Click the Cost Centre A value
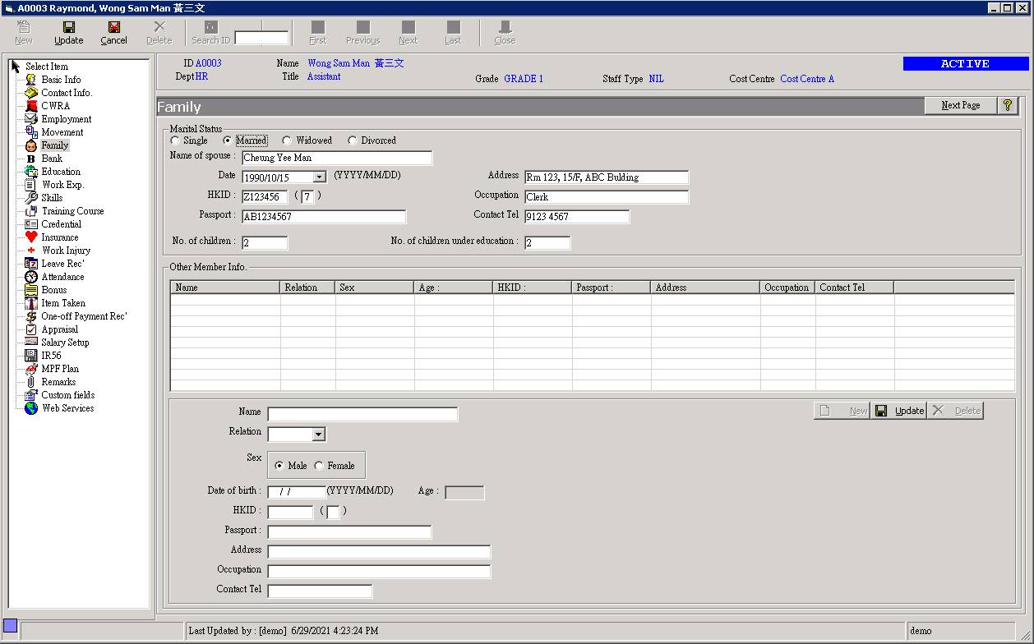The image size is (1034, 644). [x=807, y=79]
